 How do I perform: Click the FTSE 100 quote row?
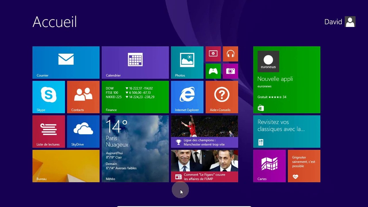pyautogui.click(x=128, y=93)
